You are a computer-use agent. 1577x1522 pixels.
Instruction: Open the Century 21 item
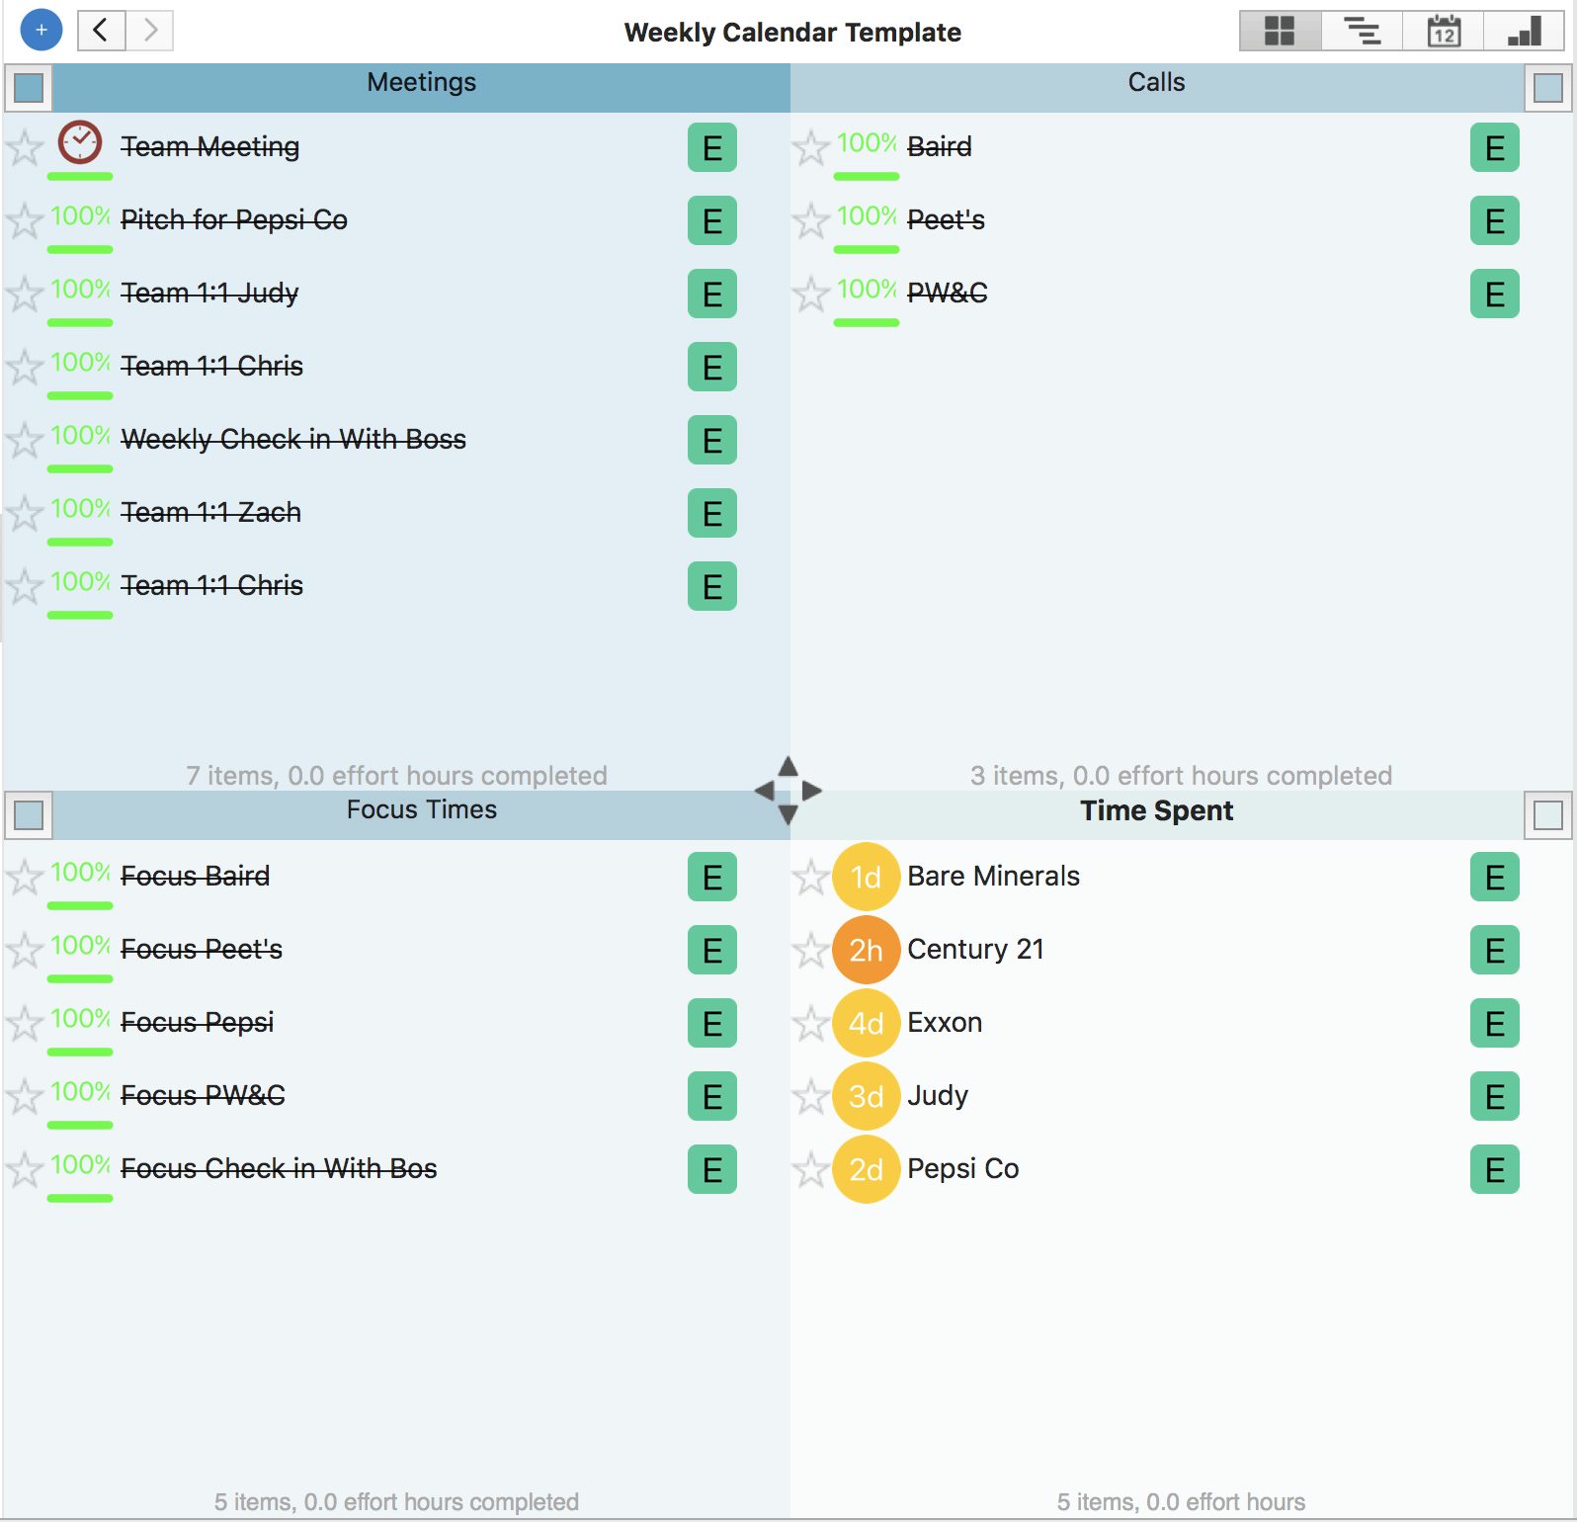[x=975, y=950]
